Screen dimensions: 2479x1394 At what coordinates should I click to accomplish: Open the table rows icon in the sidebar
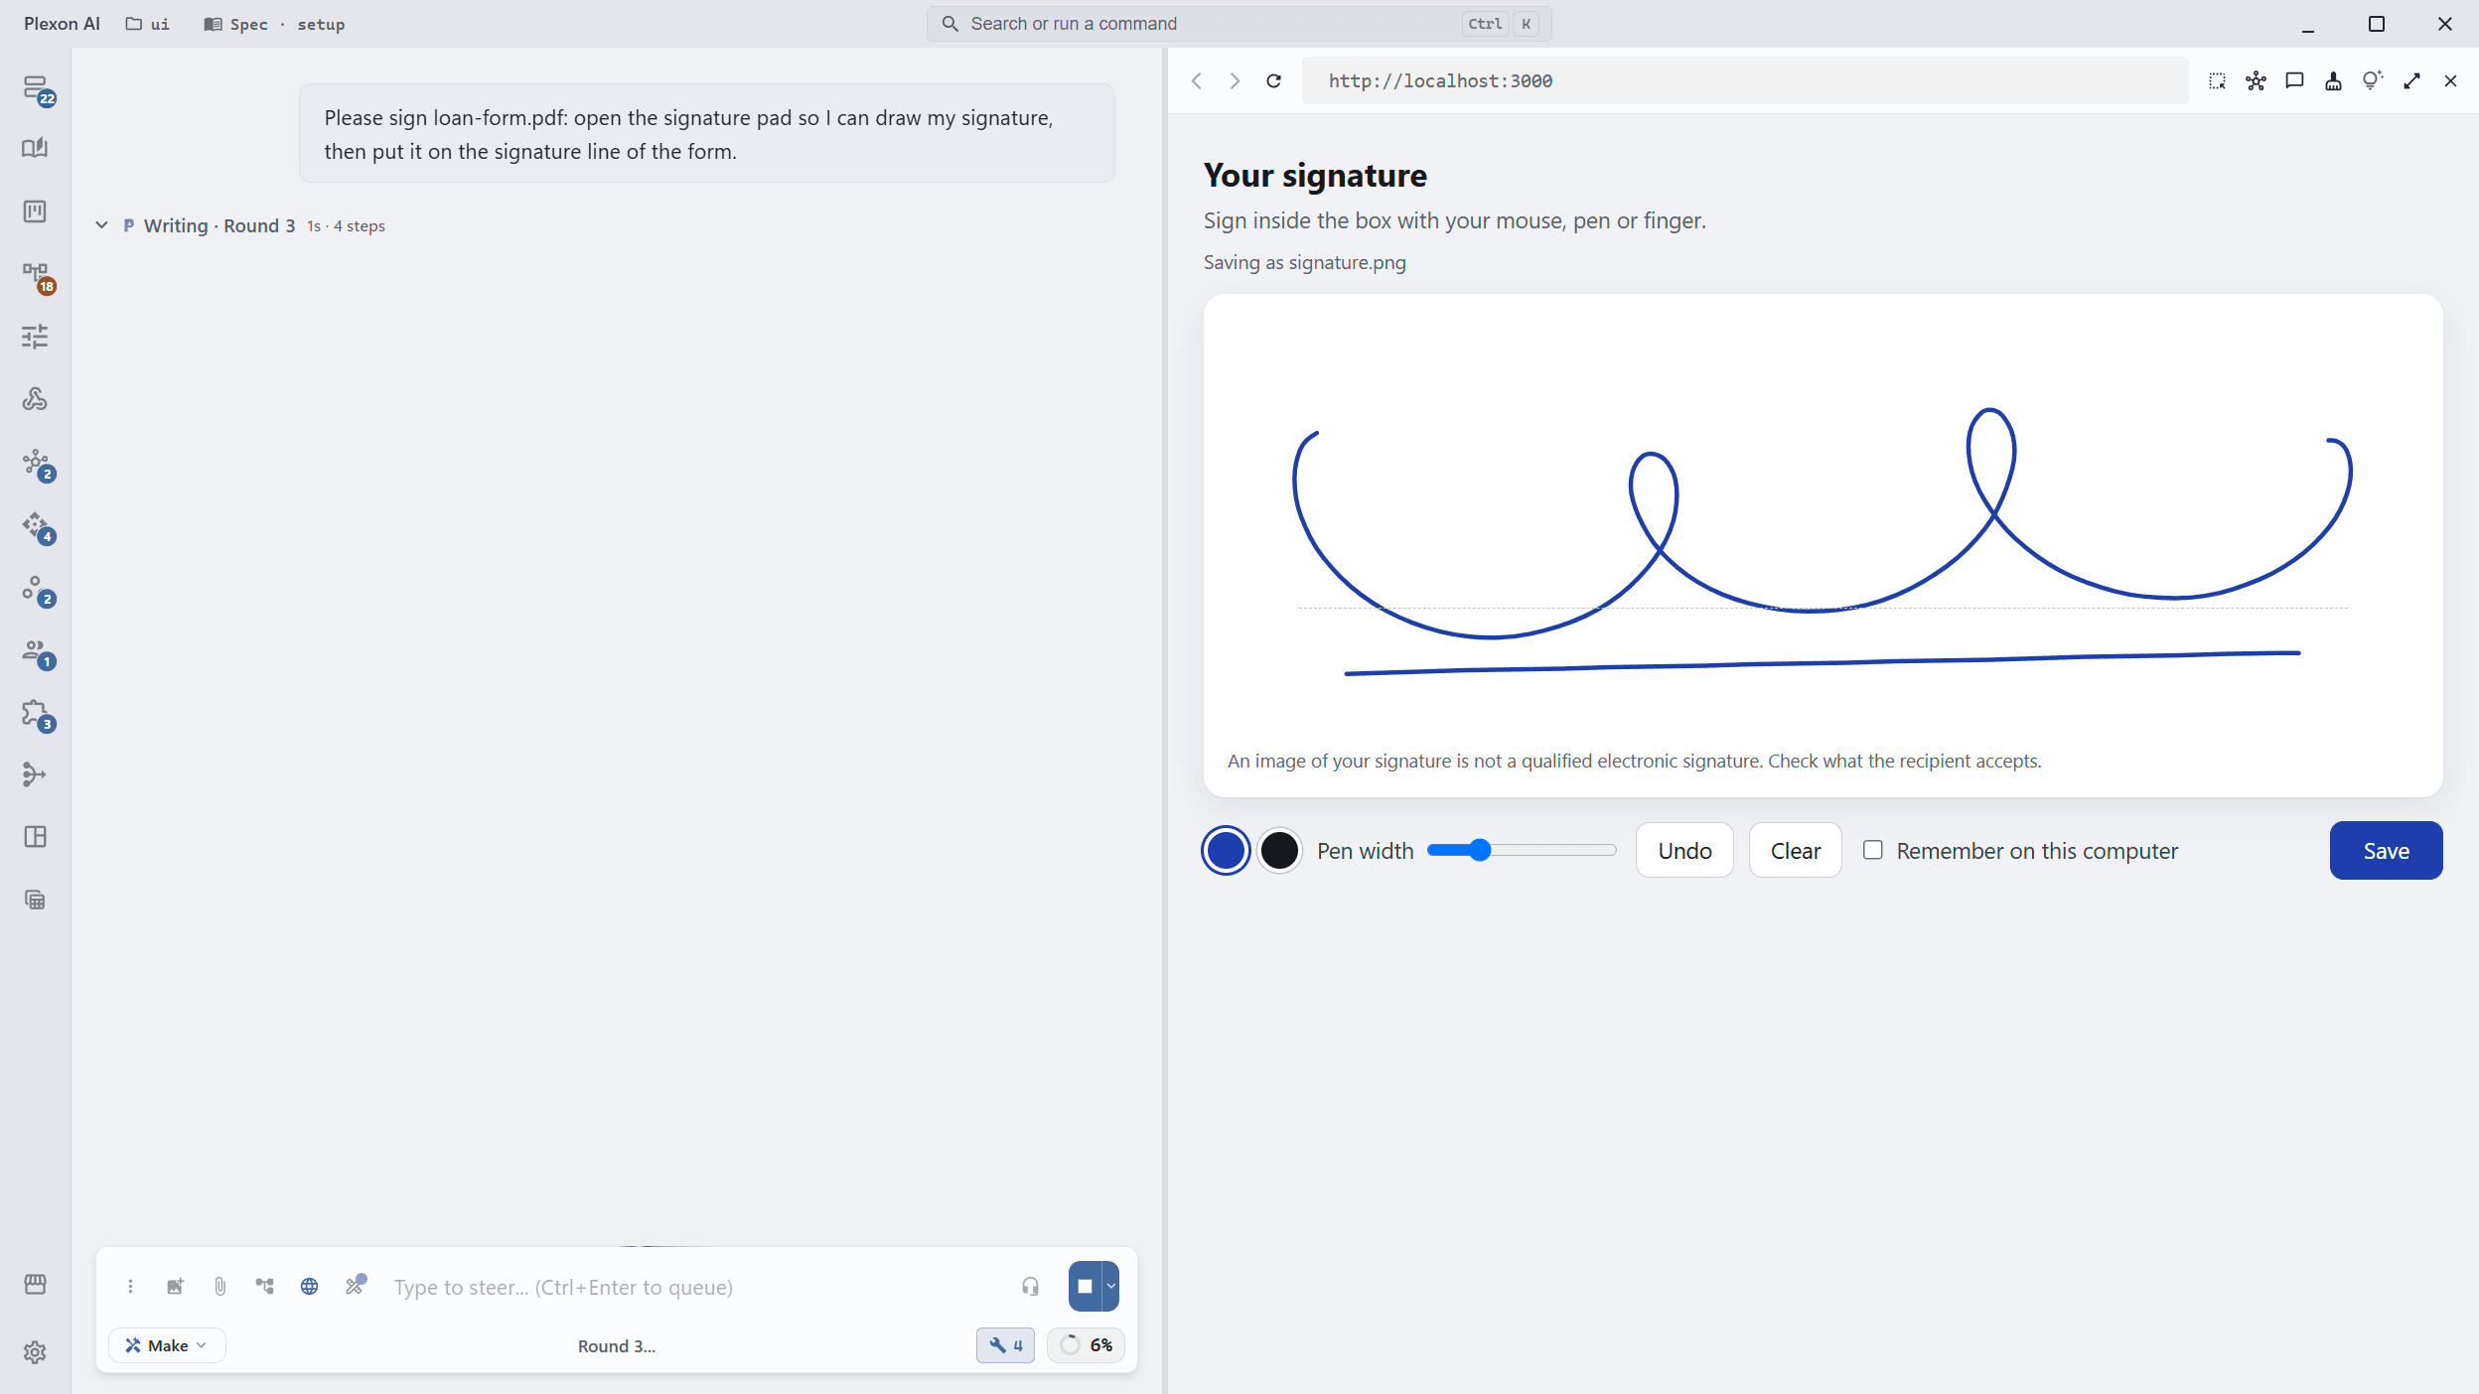click(x=35, y=901)
